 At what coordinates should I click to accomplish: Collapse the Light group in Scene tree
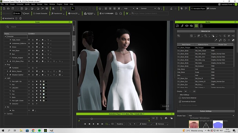click(x=5, y=78)
